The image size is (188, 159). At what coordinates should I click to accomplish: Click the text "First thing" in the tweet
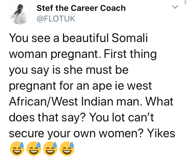click(130, 54)
